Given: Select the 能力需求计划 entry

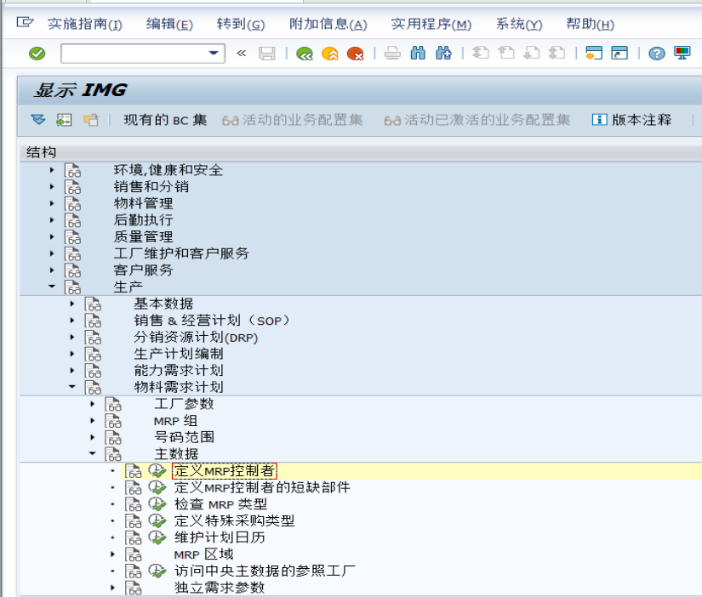Looking at the screenshot, I should (178, 370).
